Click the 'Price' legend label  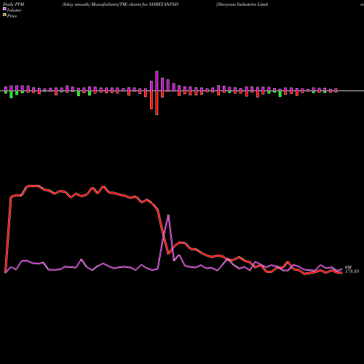(x=12, y=16)
